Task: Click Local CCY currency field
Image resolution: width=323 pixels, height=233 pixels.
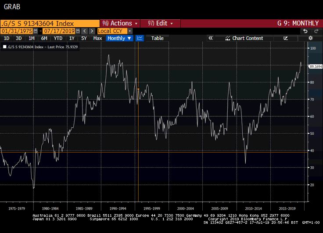Action: (x=112, y=31)
